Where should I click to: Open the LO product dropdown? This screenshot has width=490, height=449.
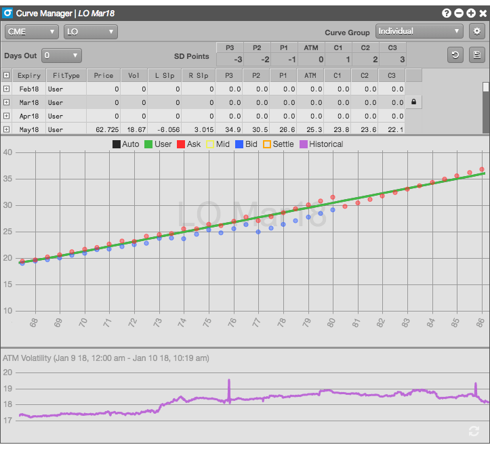tap(91, 32)
